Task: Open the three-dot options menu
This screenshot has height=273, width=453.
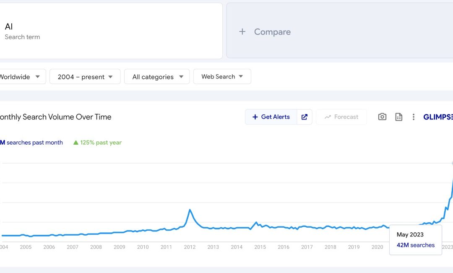Action: [414, 117]
